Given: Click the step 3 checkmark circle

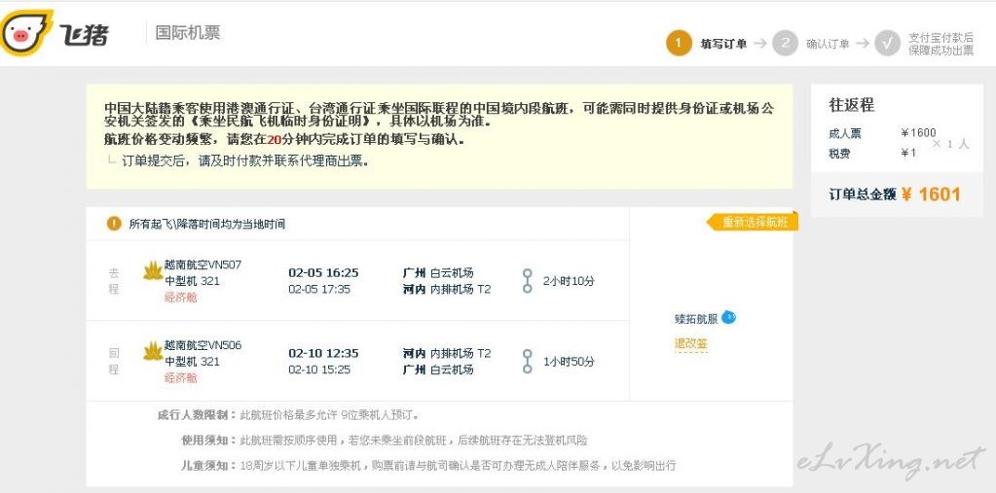Looking at the screenshot, I should [x=887, y=44].
